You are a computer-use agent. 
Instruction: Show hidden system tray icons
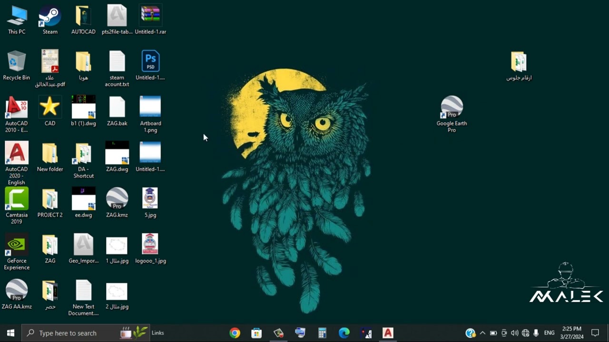click(x=482, y=333)
